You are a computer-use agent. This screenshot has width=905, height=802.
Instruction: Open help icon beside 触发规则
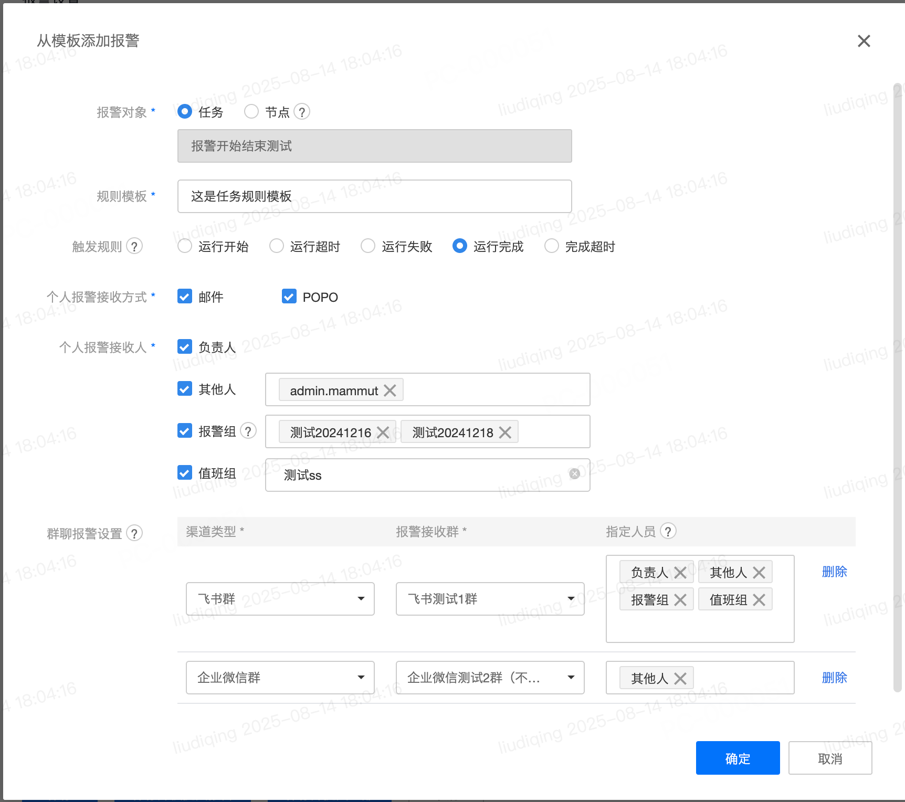[134, 246]
